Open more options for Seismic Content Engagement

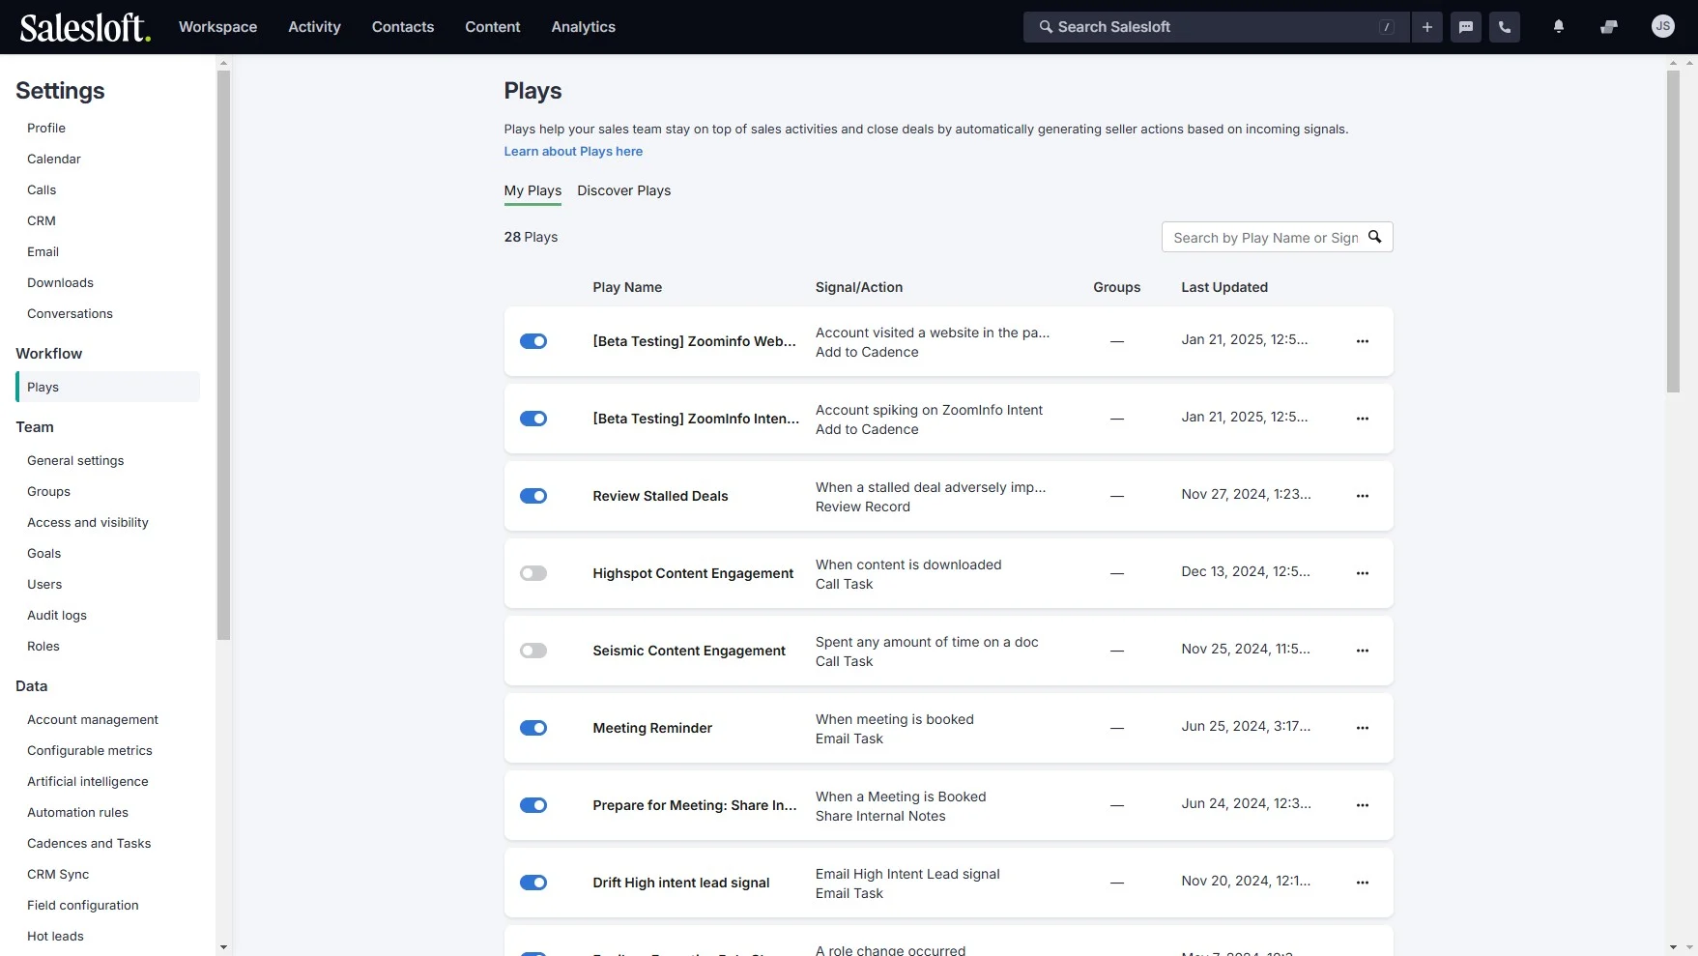tap(1363, 651)
